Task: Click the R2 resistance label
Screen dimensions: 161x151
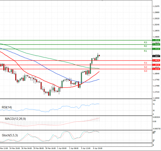Action: [x=145, y=46]
